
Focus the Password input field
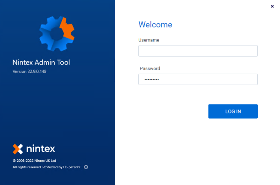[198, 80]
